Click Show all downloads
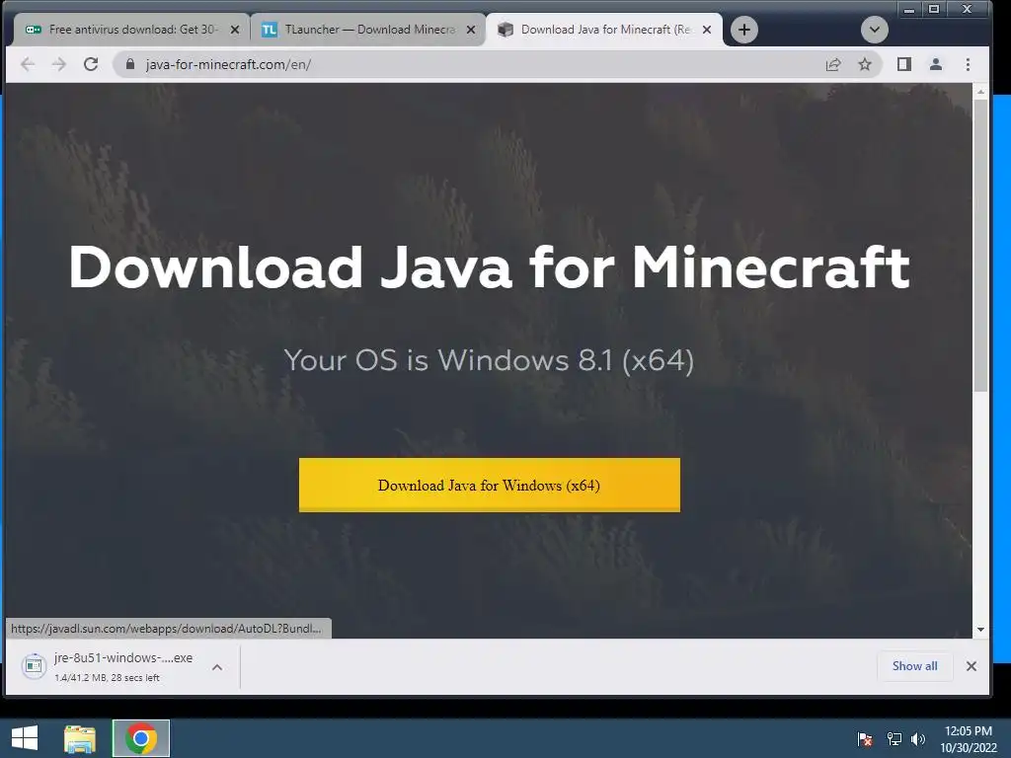 pyautogui.click(x=914, y=666)
